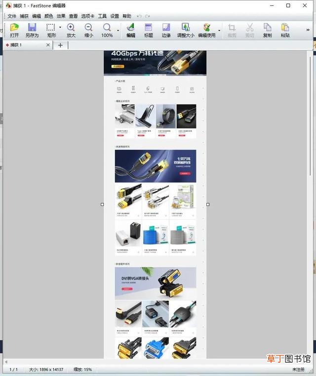
Task: Open the 帮助 menu
Action: 127,16
